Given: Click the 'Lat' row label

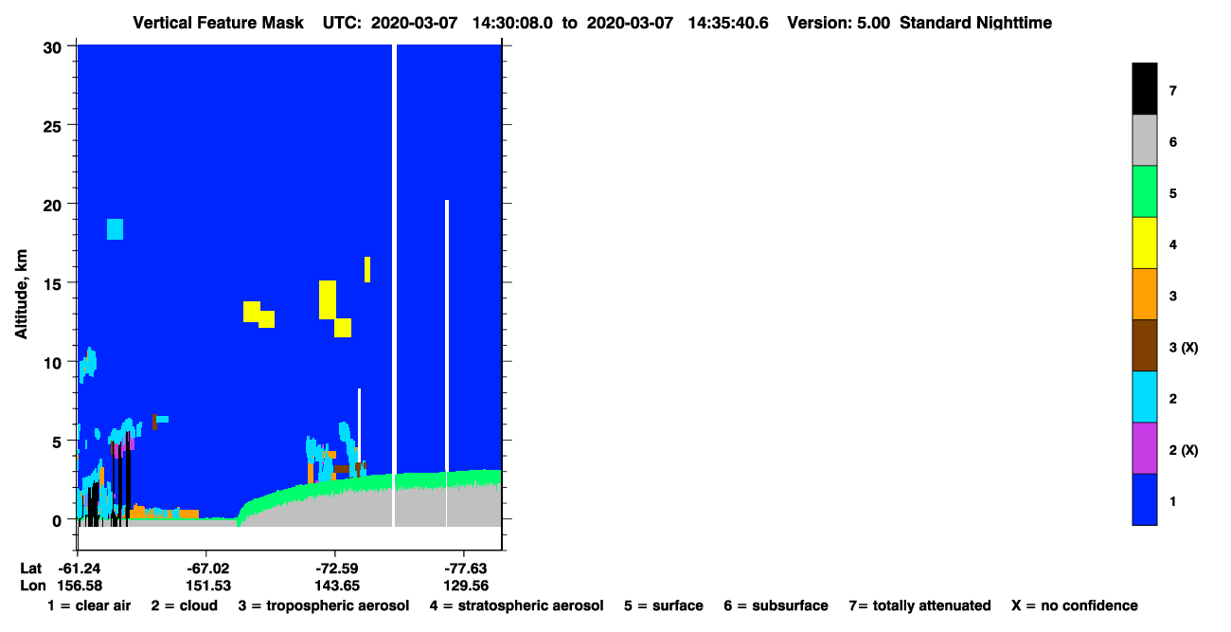Looking at the screenshot, I should click(31, 569).
